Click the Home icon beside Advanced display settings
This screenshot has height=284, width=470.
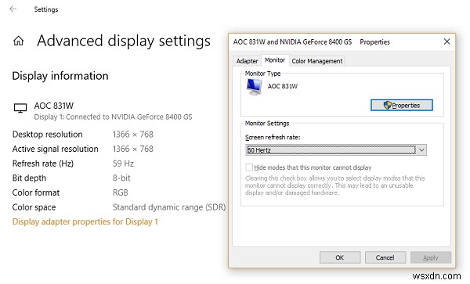[18, 41]
